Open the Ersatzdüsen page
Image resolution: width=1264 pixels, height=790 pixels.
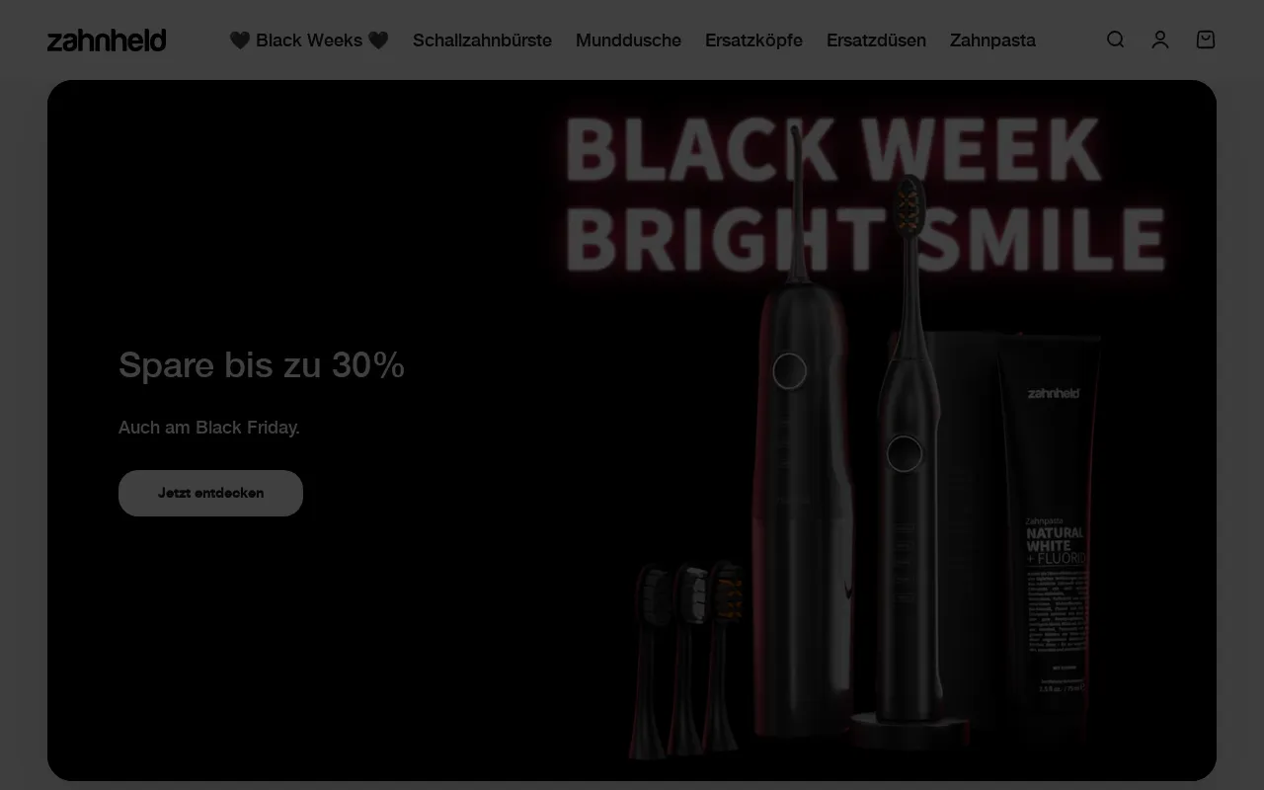click(x=876, y=40)
